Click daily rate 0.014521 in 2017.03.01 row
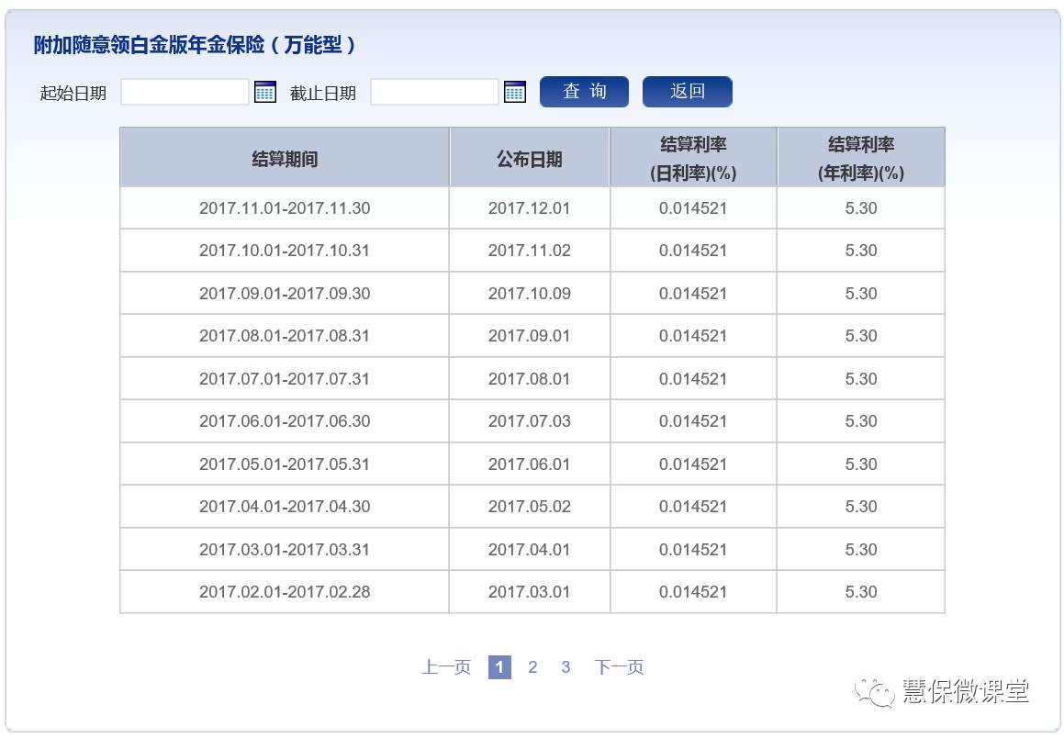Image resolution: width=1064 pixels, height=738 pixels. [x=693, y=592]
